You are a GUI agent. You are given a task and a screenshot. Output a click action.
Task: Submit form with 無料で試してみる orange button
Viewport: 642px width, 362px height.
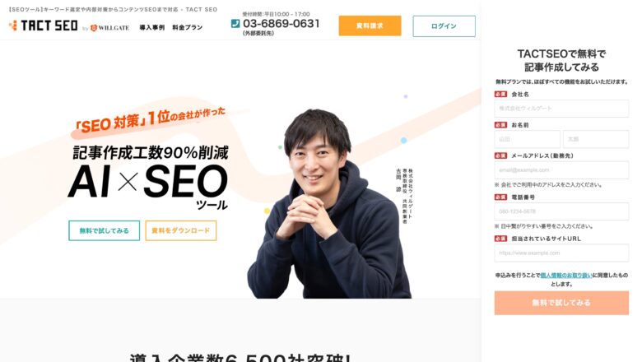(561, 303)
